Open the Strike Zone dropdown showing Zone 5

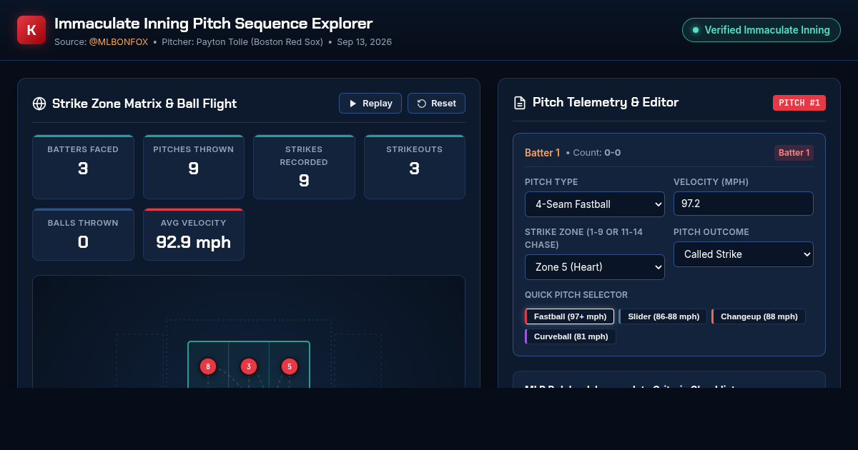pos(595,267)
